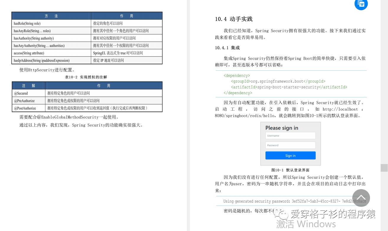Click the Password field in the login figure
Image resolution: width=388 pixels, height=231 pixels.
(291, 145)
